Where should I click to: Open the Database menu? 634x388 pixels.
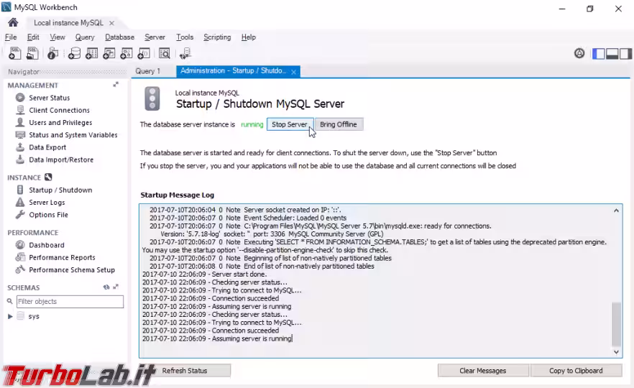pyautogui.click(x=119, y=37)
